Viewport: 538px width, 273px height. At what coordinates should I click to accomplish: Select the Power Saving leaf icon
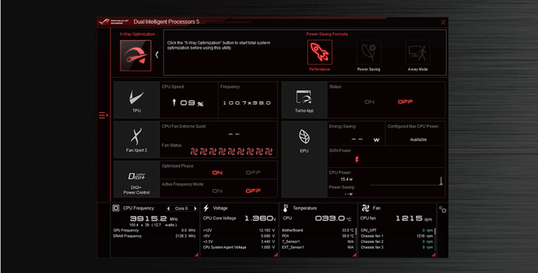point(369,52)
